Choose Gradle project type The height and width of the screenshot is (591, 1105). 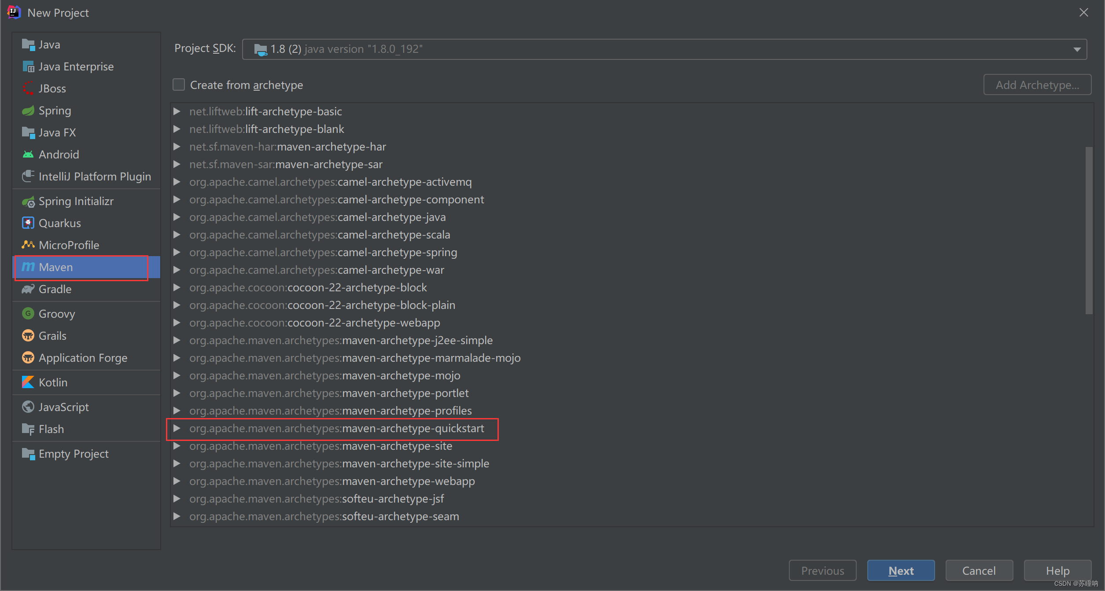click(87, 289)
